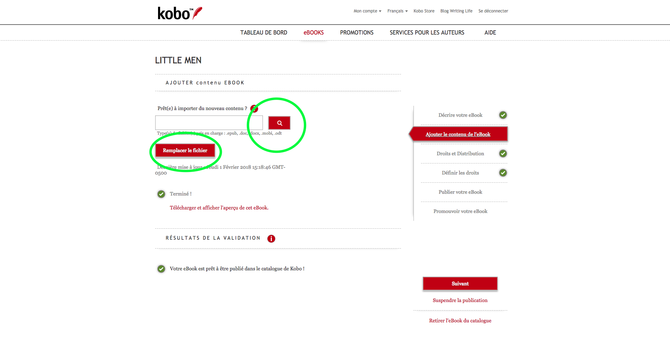This screenshot has height=338, width=670.
Task: Click info icon beside Résultats de la validation
Action: coord(271,239)
